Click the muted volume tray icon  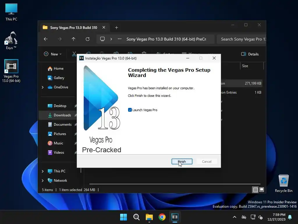click(x=260, y=217)
